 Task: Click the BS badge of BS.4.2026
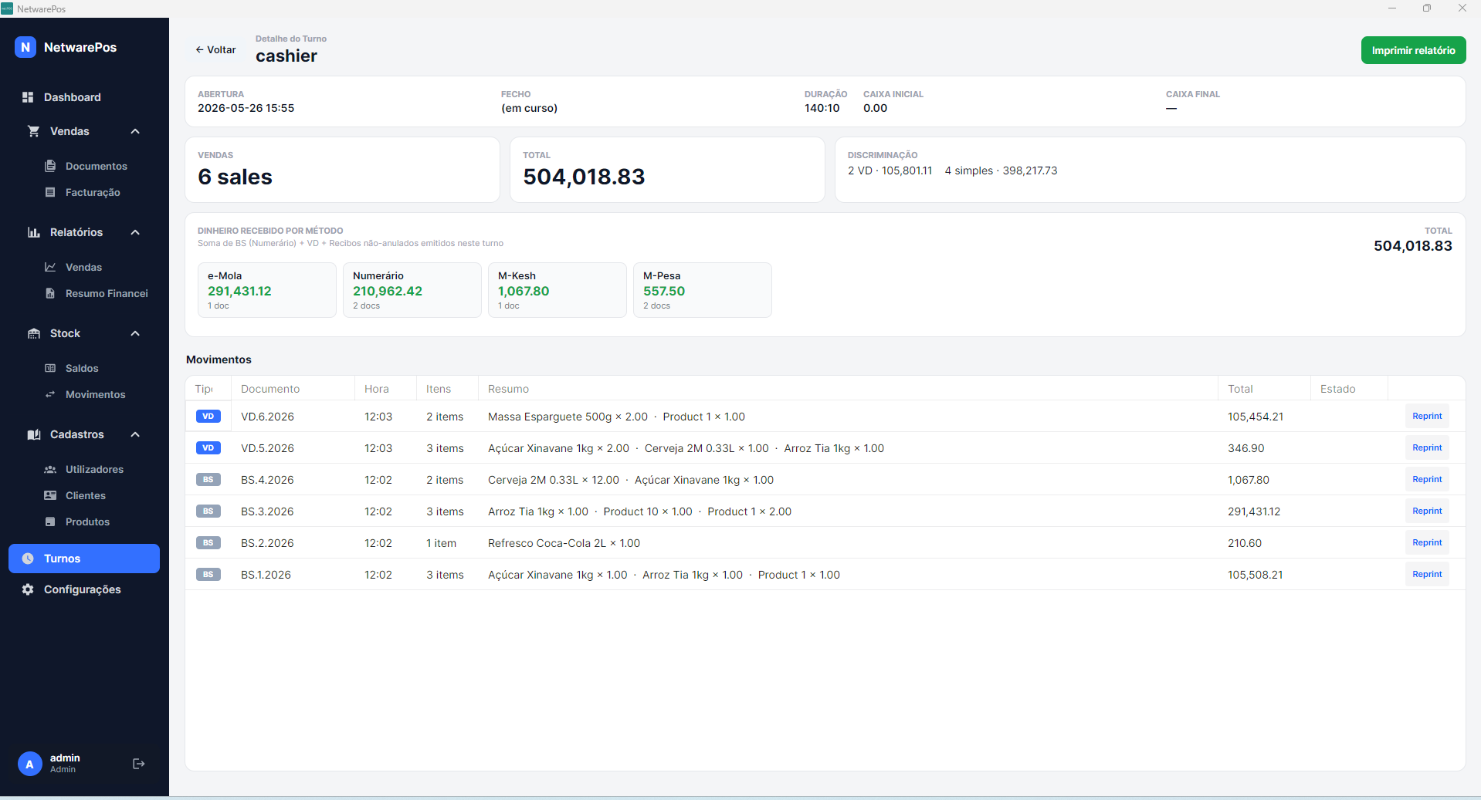208,480
